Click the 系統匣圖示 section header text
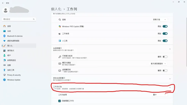The height and width of the screenshot is (105, 187). point(57,48)
